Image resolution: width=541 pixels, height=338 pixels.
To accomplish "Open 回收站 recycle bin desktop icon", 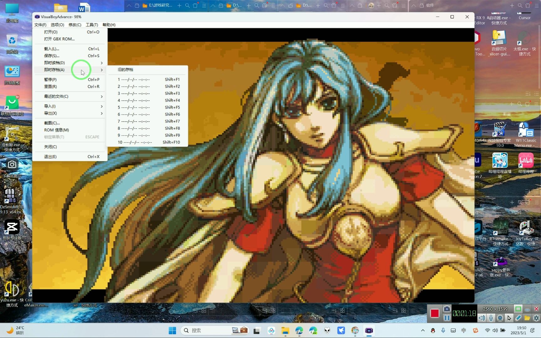I will pyautogui.click(x=12, y=44).
